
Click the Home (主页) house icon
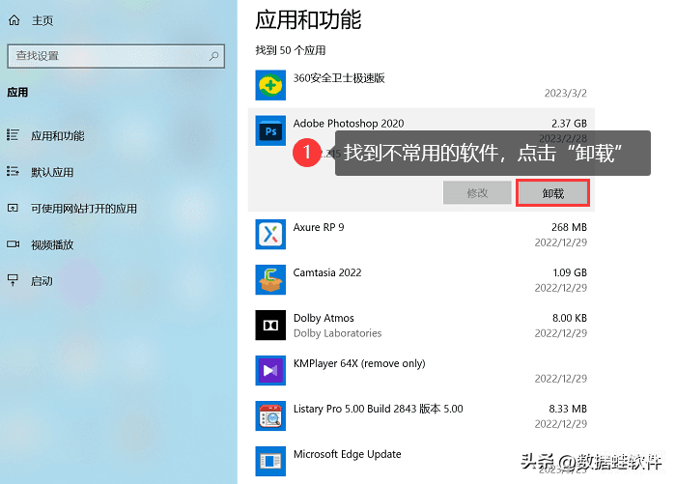(14, 20)
